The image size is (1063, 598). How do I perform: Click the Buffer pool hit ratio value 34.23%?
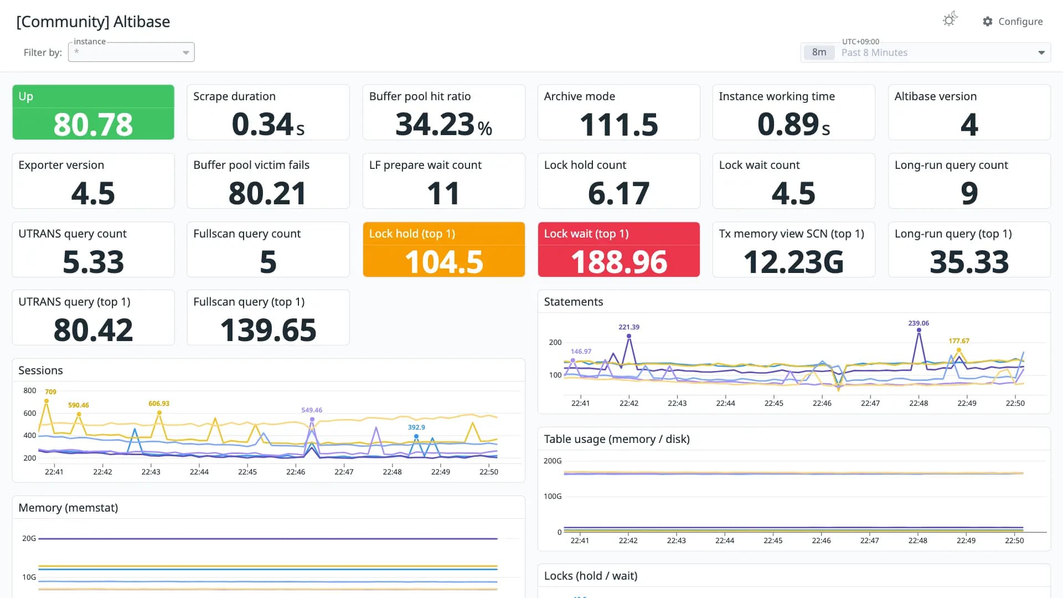[443, 124]
